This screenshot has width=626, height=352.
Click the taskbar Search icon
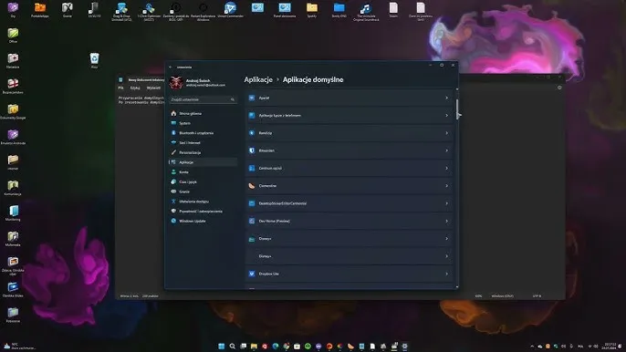point(233,346)
